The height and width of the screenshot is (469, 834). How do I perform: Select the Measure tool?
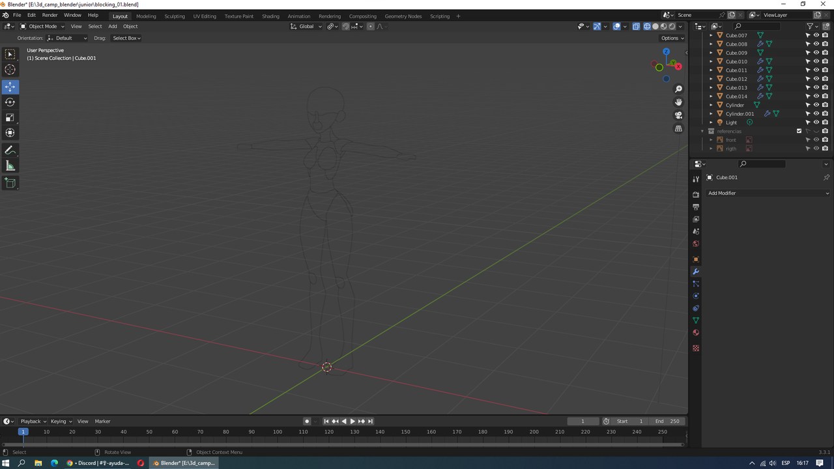click(10, 165)
